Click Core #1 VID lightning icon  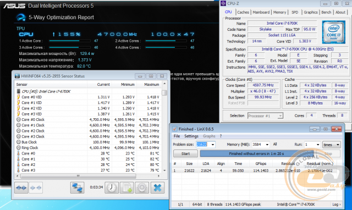(x=18, y=103)
